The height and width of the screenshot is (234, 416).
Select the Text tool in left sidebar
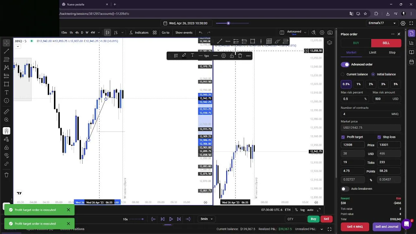6,93
